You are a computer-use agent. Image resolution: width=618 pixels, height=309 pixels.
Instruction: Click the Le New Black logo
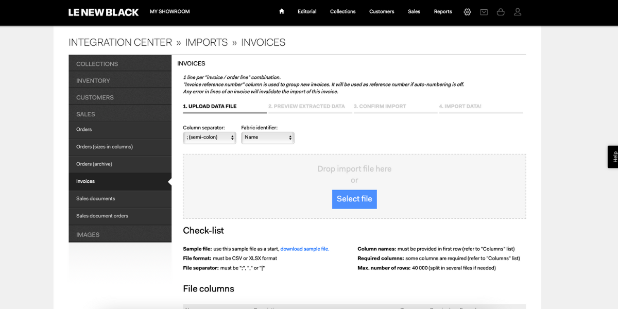(104, 12)
